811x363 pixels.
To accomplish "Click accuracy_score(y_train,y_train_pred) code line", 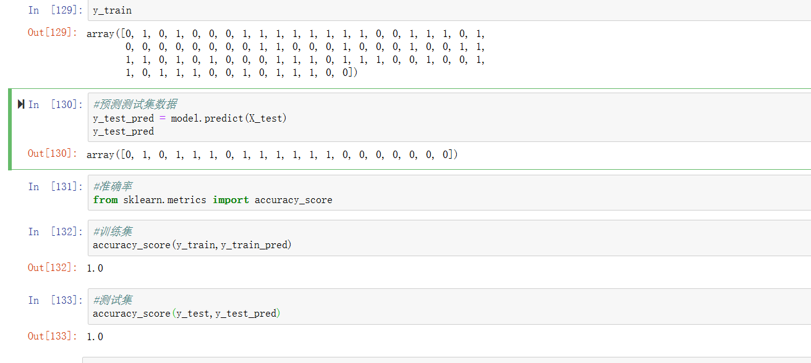I will coord(192,245).
